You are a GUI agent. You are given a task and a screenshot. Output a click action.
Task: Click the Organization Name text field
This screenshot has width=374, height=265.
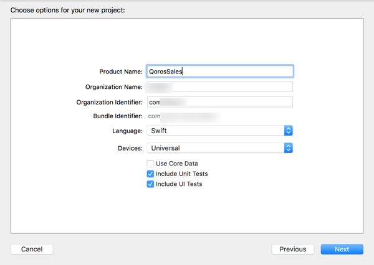(219, 87)
